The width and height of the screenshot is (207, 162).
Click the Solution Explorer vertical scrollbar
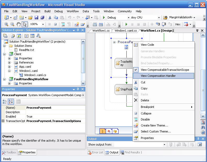(83, 60)
